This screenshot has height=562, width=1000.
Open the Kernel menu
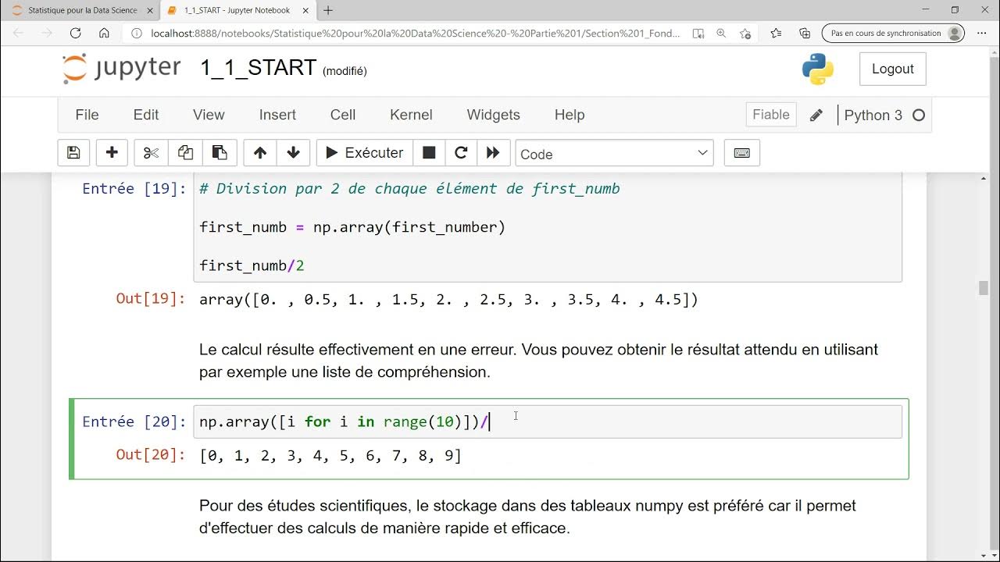(411, 115)
